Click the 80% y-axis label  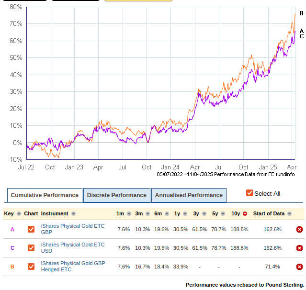[x=16, y=7]
